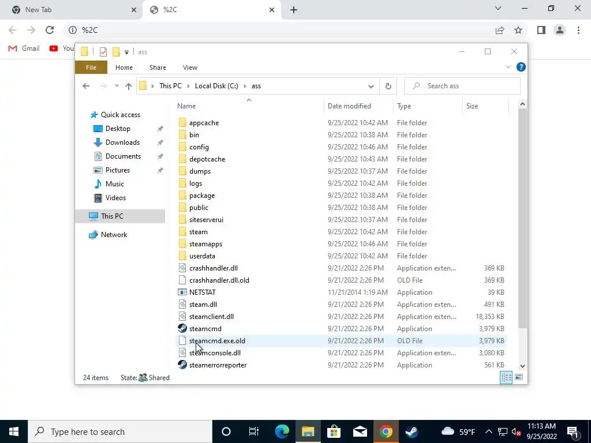Click the appcache folder icon
Viewport: 591px width, 443px height.
tap(182, 122)
